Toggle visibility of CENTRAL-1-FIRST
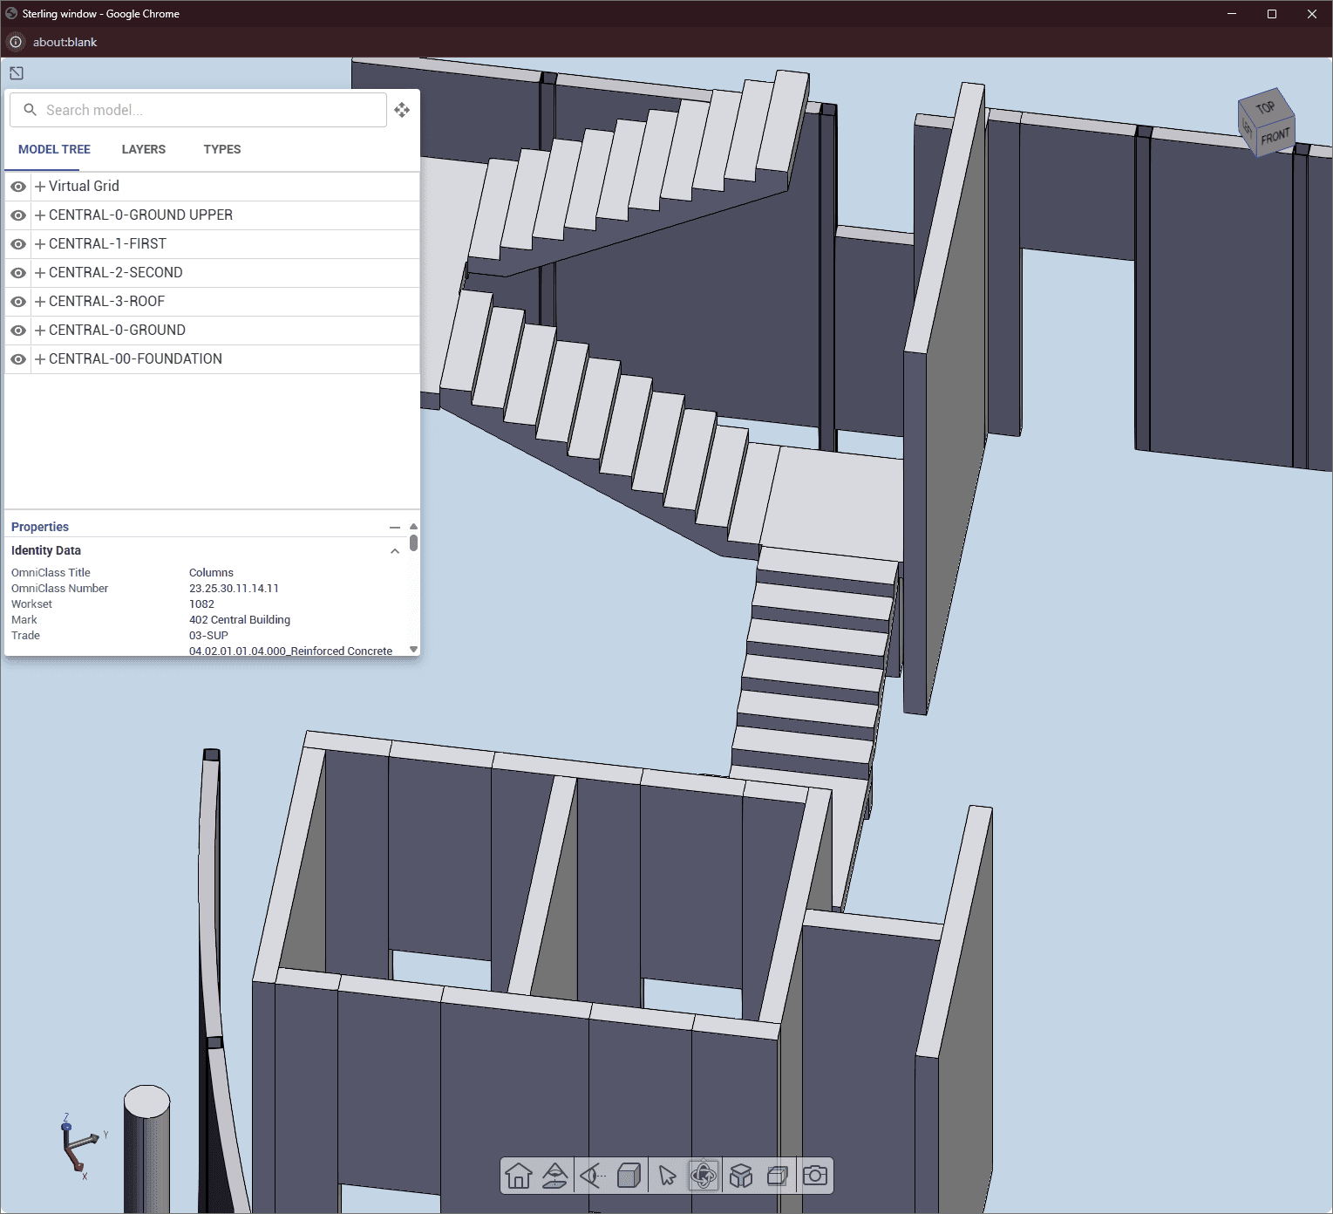 click(18, 244)
